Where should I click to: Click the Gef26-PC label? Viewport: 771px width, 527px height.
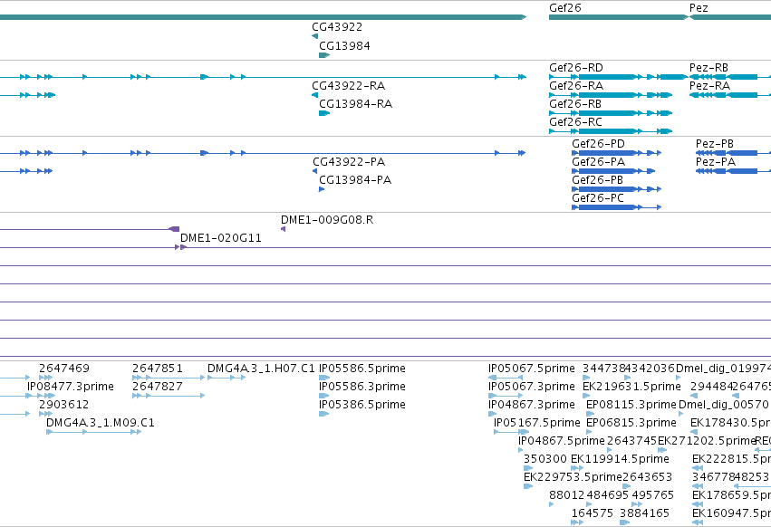[597, 198]
